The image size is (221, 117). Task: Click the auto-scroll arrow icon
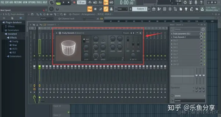[95, 9]
